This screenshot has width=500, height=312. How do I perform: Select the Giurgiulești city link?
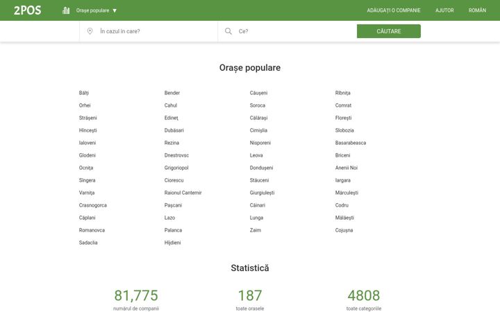262,193
